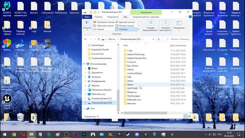Expand the Видео tree node arrow
The image size is (245, 138).
tap(85, 68)
